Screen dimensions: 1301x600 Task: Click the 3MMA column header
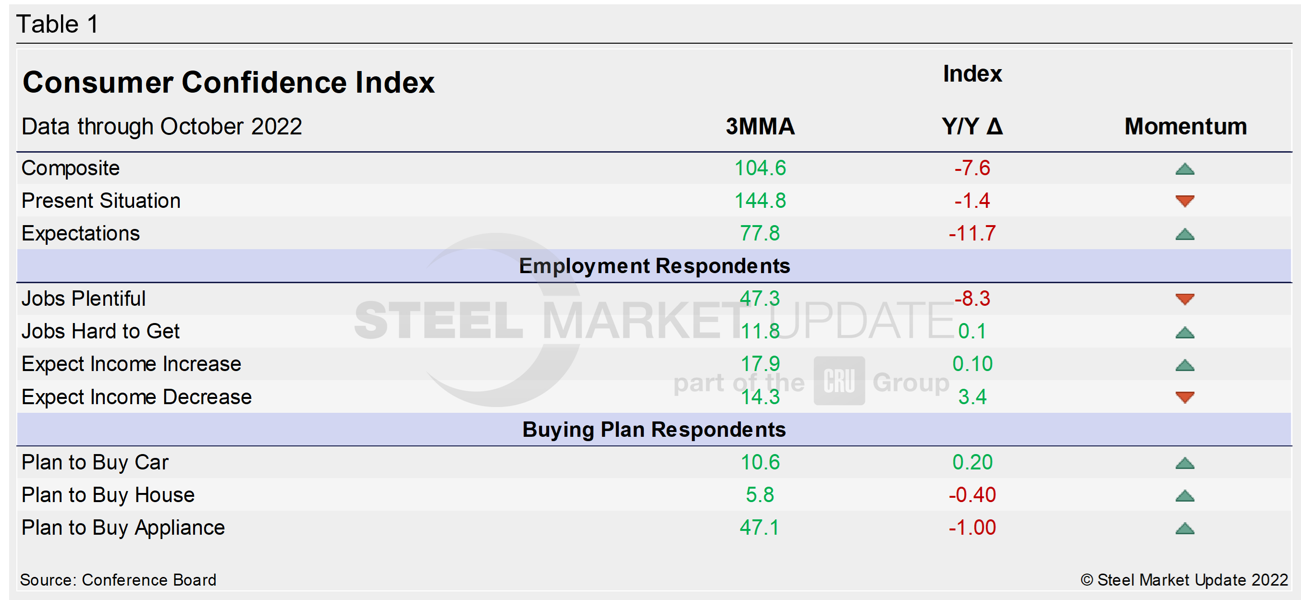coord(760,126)
